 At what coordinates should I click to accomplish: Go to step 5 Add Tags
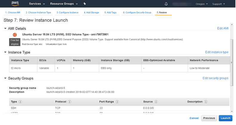click(x=110, y=13)
